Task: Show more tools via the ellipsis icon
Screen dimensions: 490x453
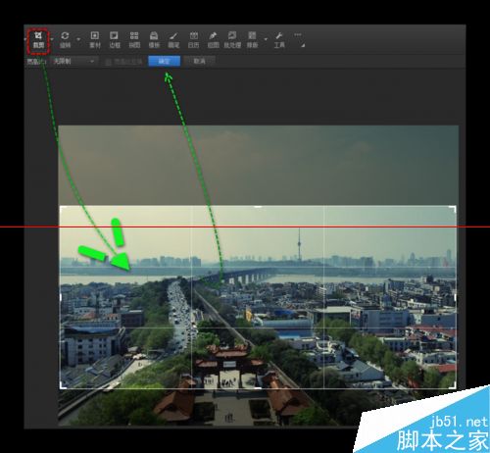Action: [x=298, y=35]
